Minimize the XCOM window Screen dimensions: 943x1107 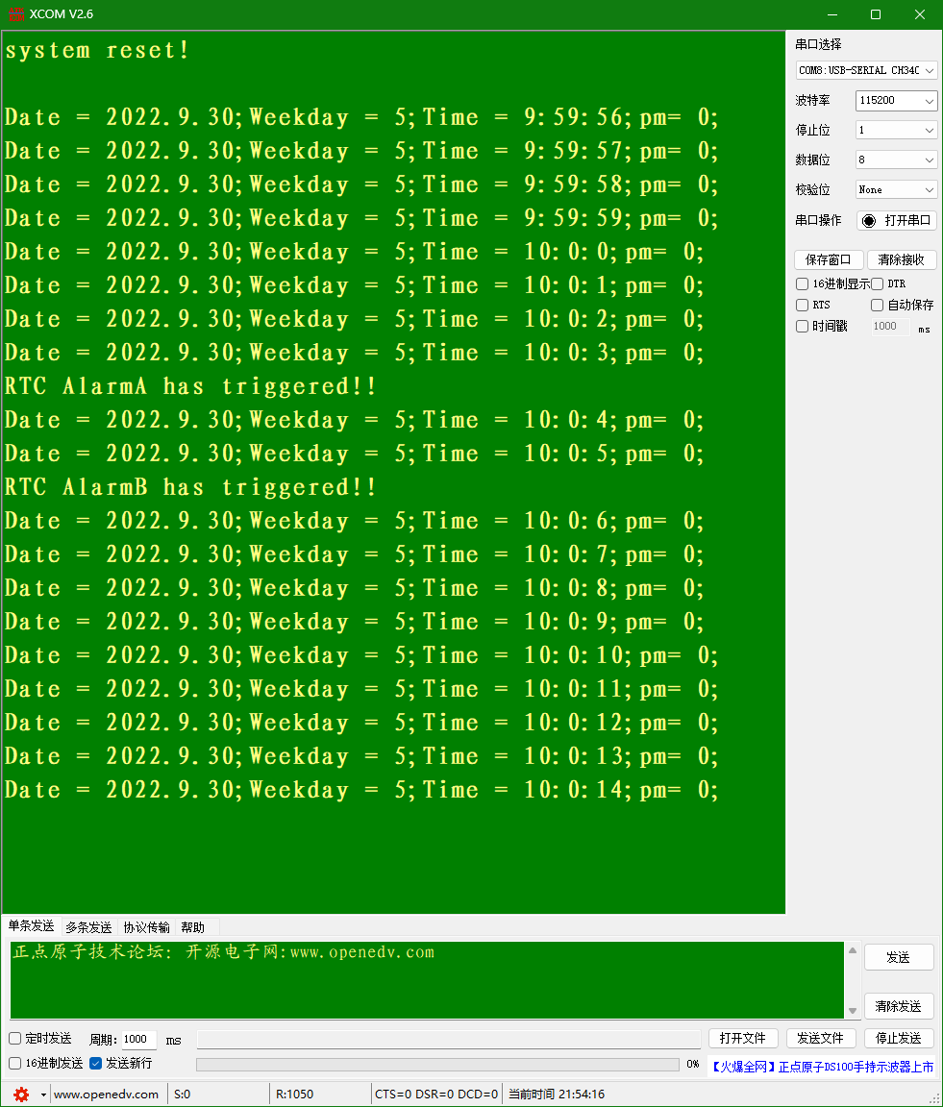point(832,14)
